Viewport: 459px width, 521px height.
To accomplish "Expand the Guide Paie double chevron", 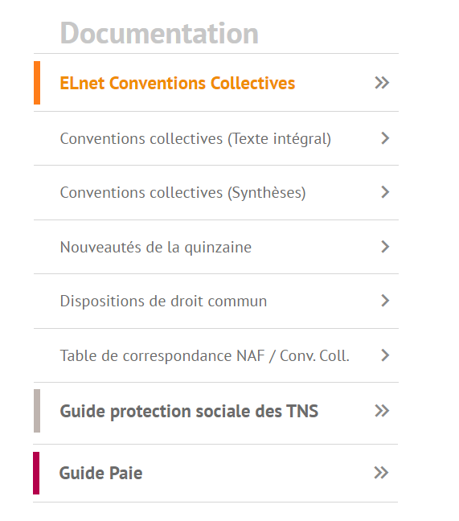I will click(381, 473).
